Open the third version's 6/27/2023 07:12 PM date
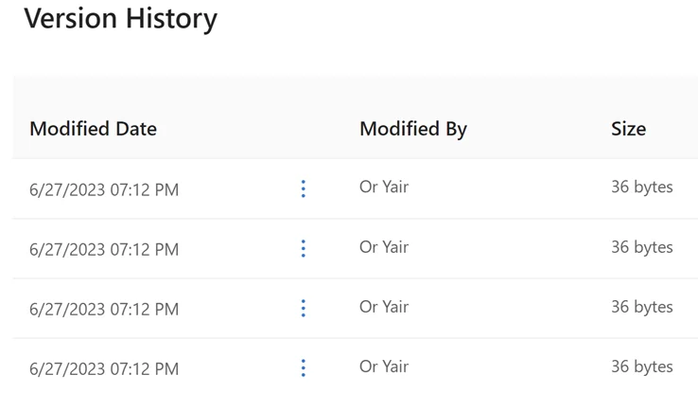The image size is (698, 393). tap(104, 309)
